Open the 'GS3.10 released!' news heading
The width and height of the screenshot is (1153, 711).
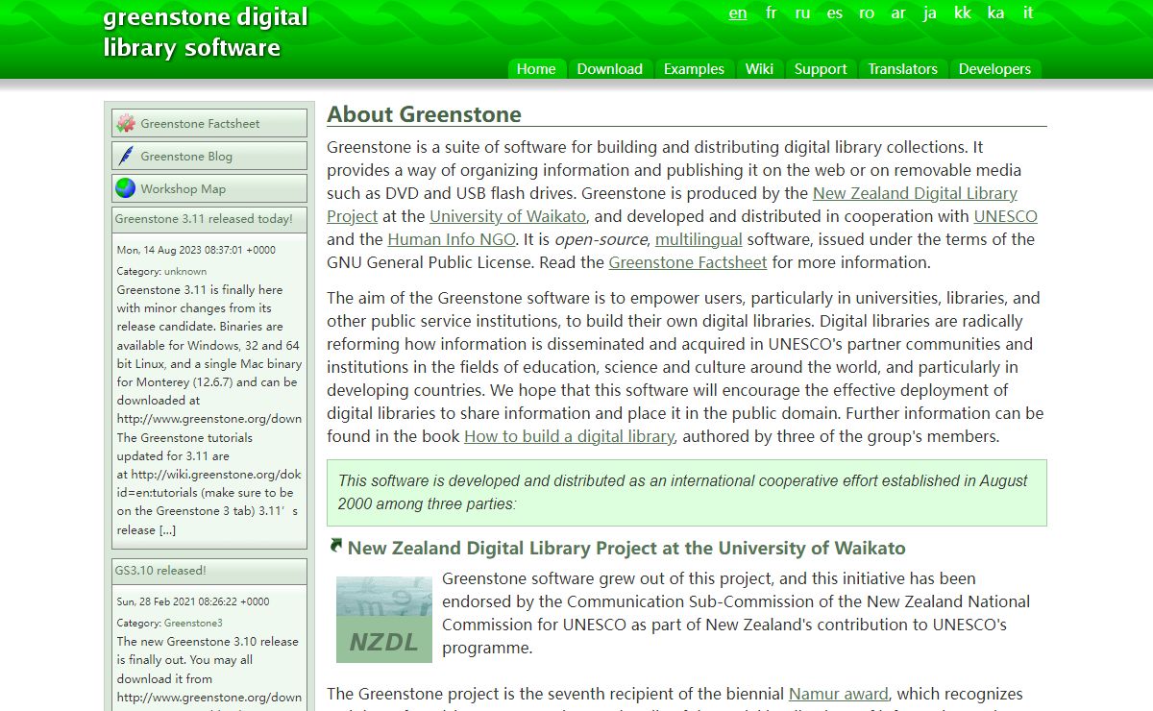pyautogui.click(x=160, y=571)
